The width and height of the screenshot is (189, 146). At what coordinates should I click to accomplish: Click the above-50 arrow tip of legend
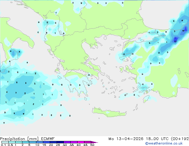(x=94, y=142)
